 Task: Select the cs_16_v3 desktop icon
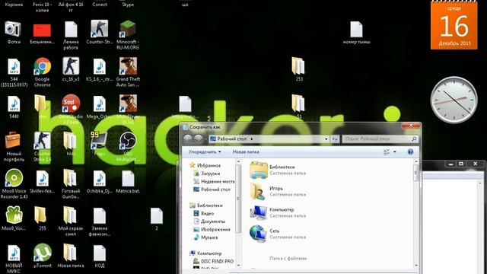[71, 66]
